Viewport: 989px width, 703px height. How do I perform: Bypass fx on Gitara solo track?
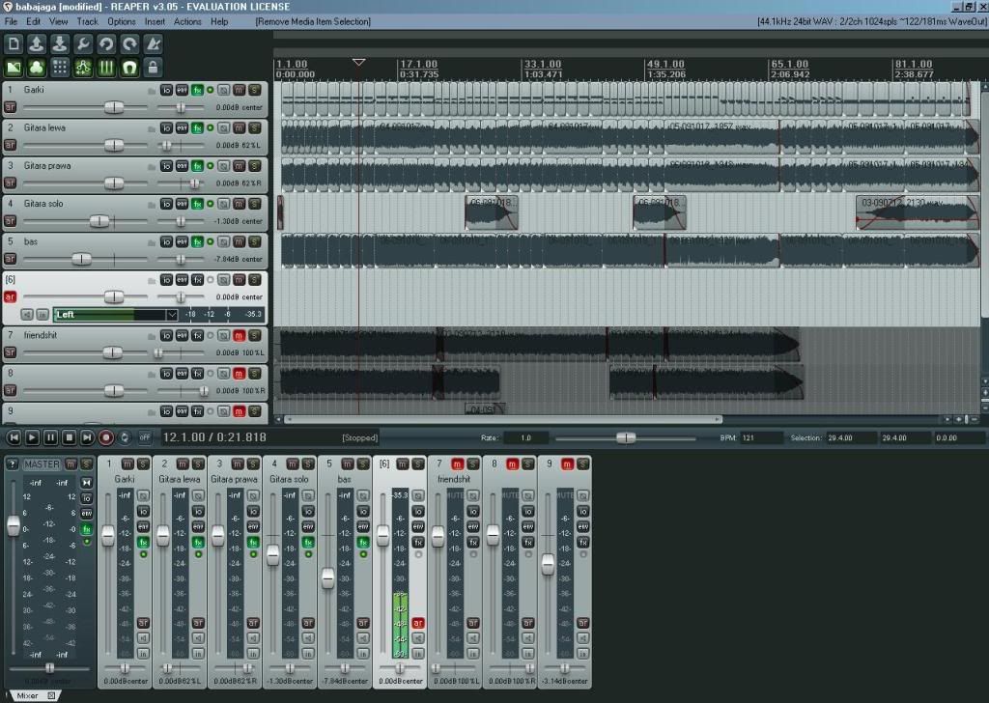point(210,204)
